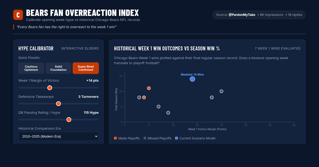Click the '+14 pts' margin value

pos(93,81)
